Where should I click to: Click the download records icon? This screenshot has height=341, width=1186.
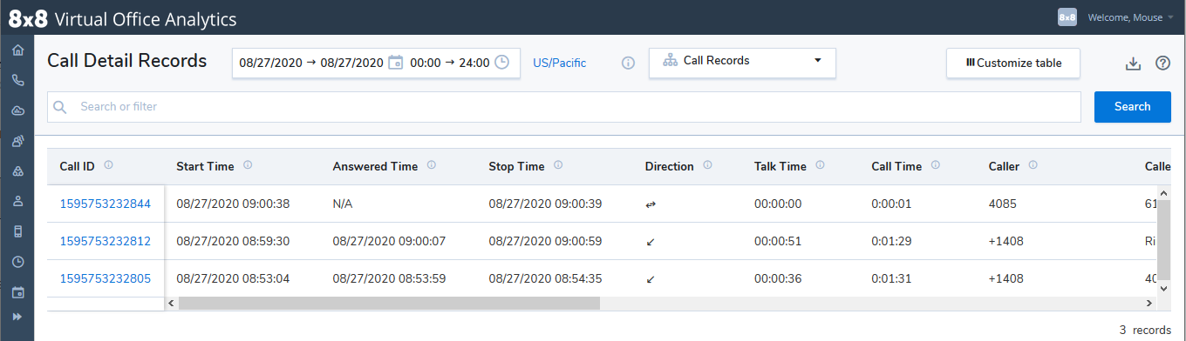pyautogui.click(x=1133, y=64)
